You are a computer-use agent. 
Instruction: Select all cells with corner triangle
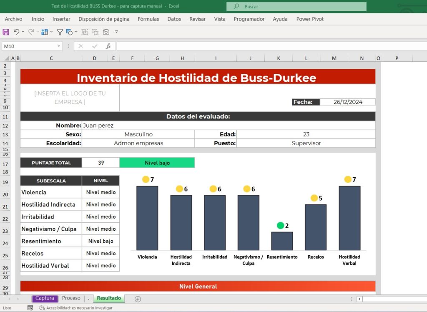point(7,58)
